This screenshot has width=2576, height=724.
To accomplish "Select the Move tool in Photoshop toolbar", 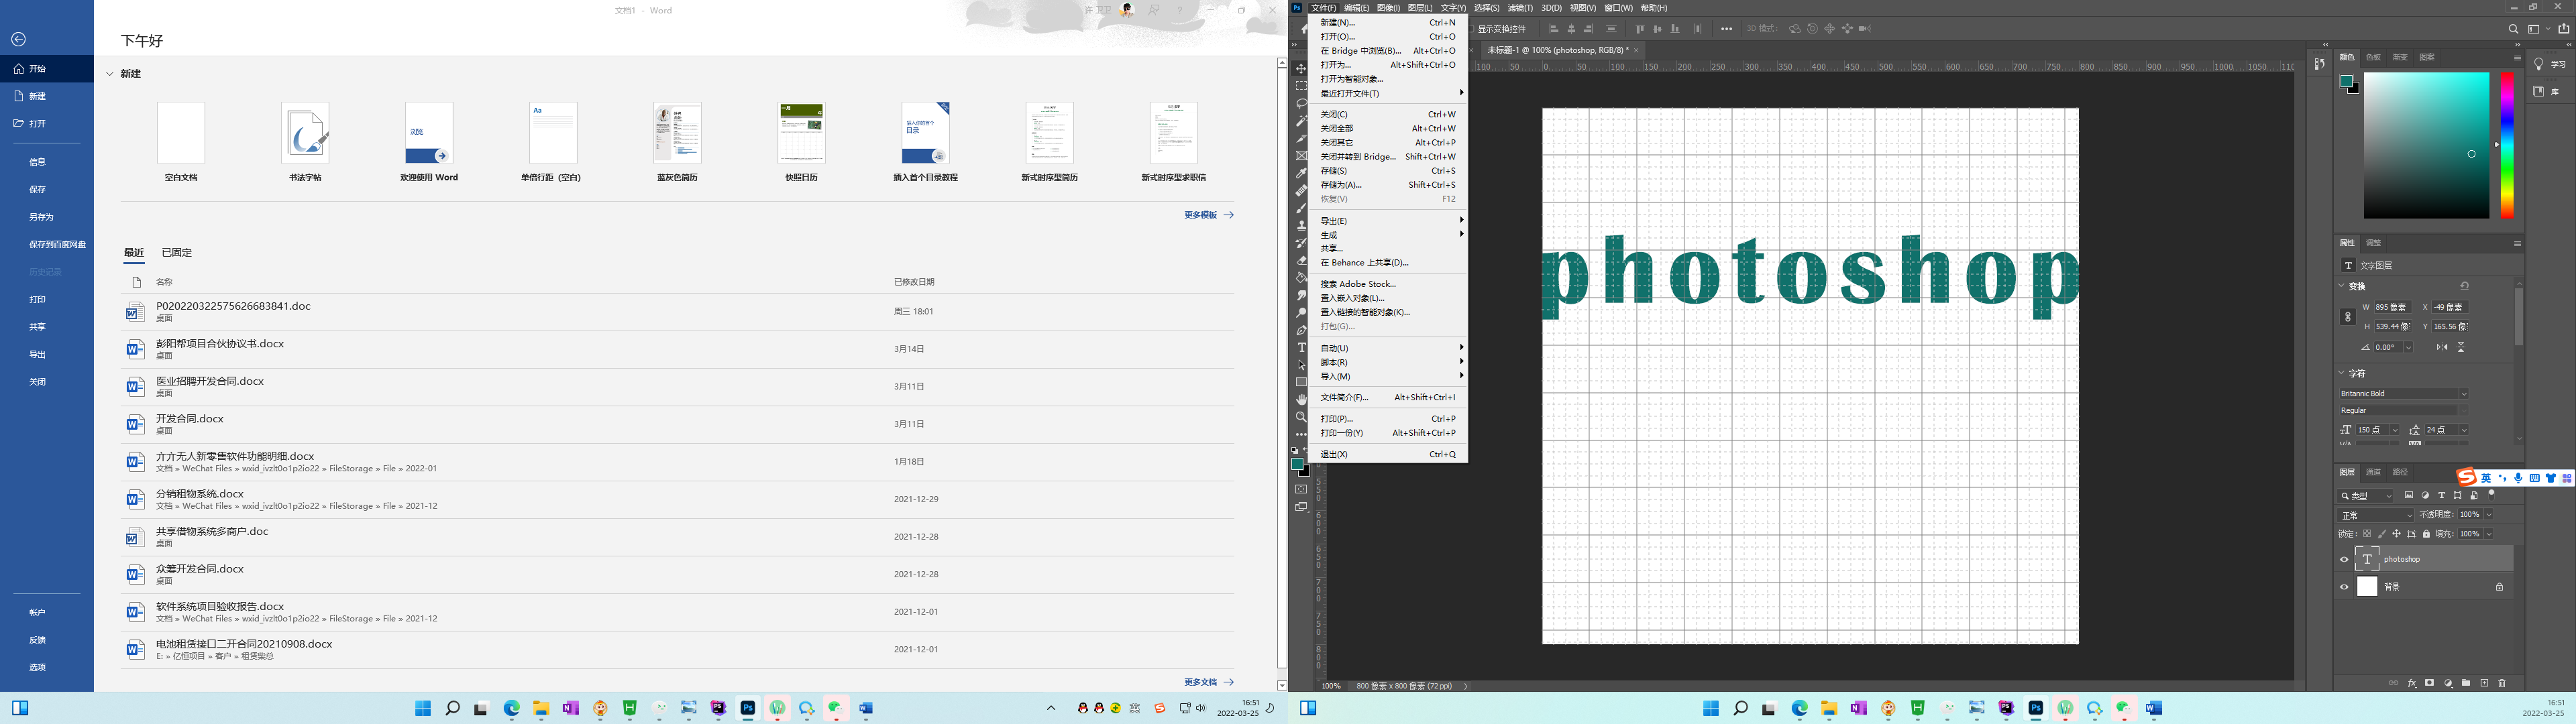I will pos(1301,69).
